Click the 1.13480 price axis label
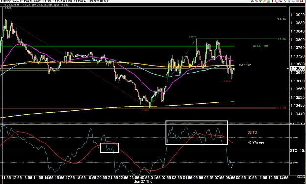The height and width of the screenshot is (184, 306). click(x=297, y=105)
